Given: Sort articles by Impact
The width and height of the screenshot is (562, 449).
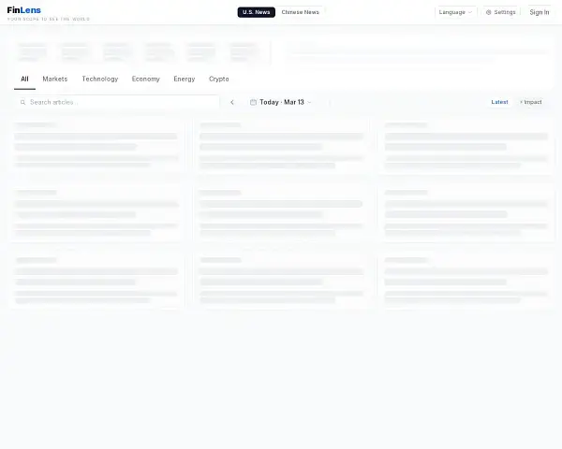Looking at the screenshot, I should pos(531,102).
